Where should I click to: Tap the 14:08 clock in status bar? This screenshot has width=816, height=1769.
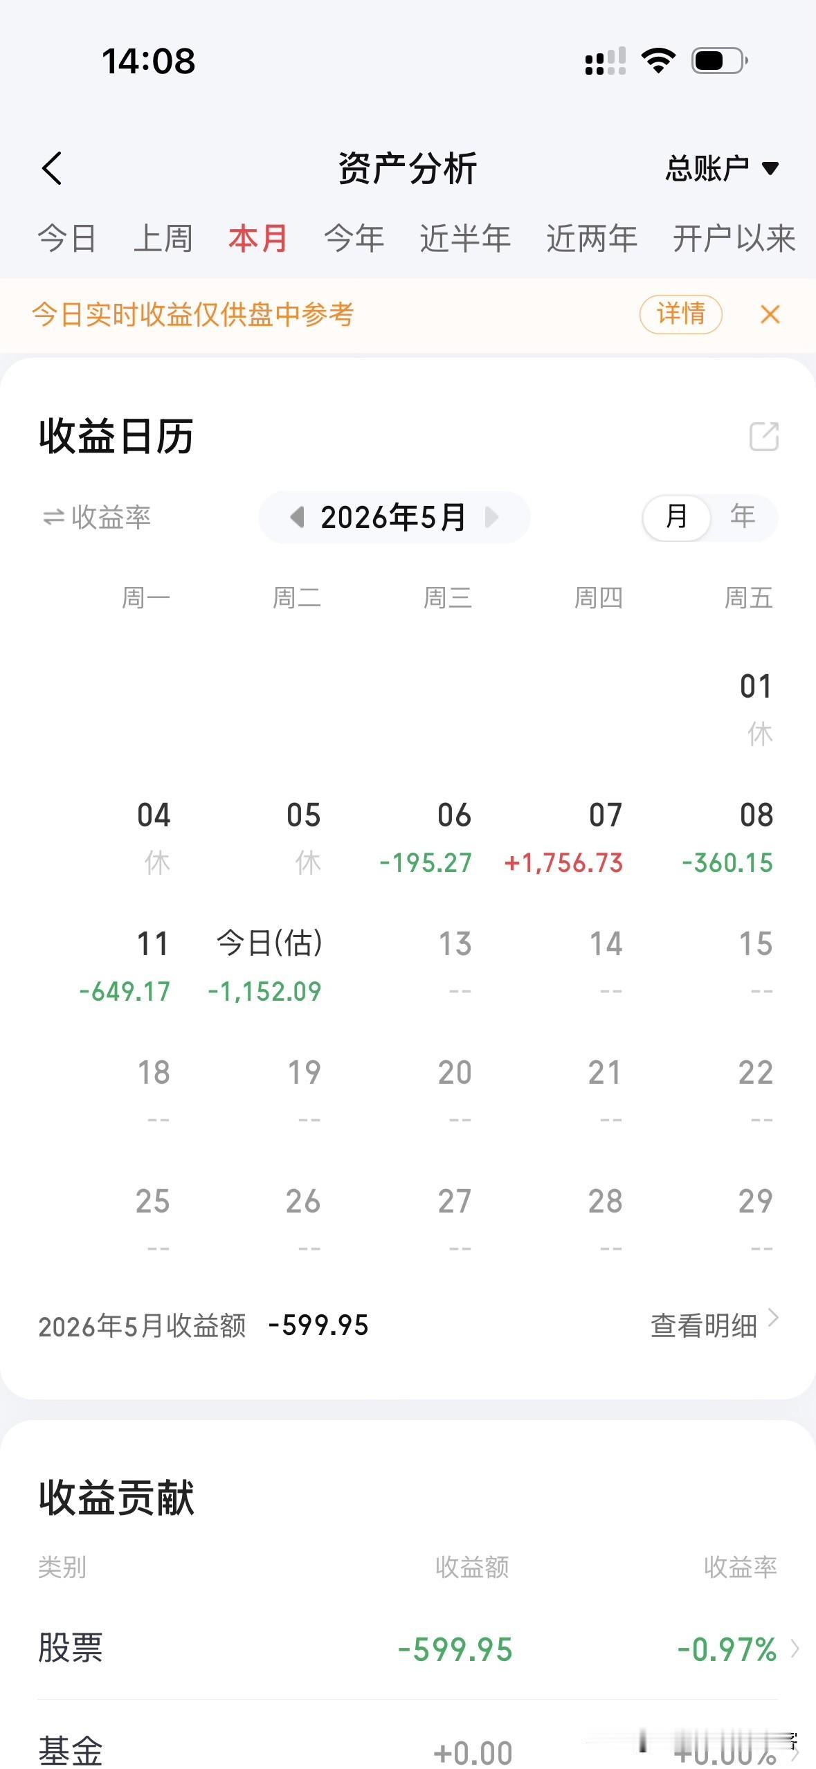click(x=149, y=61)
